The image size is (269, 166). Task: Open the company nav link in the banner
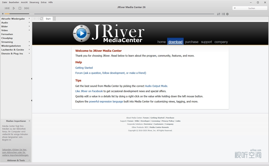(x=221, y=42)
